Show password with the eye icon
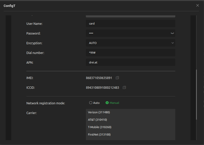Viewport: 204px width, 145px height. (172, 33)
